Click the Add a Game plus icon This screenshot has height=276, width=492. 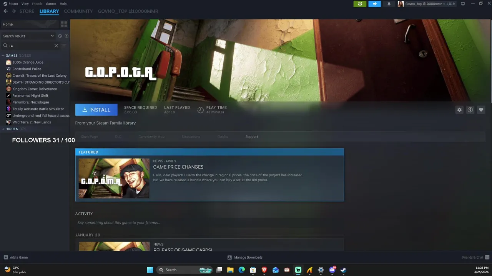[x=6, y=257]
